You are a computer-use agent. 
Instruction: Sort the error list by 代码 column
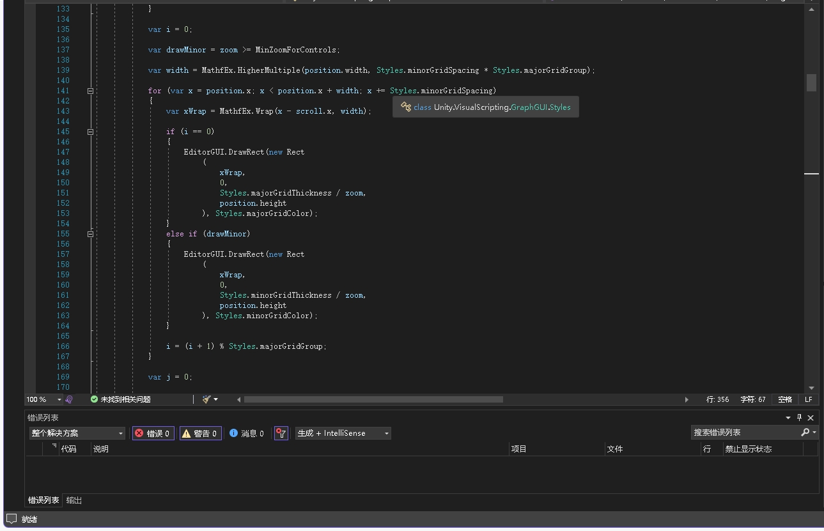point(74,449)
